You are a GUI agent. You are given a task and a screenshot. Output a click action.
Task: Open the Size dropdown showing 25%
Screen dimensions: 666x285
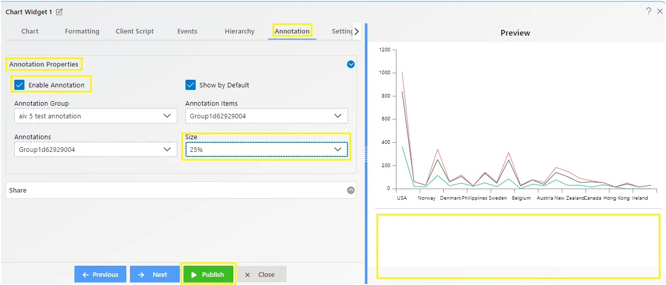tap(267, 149)
